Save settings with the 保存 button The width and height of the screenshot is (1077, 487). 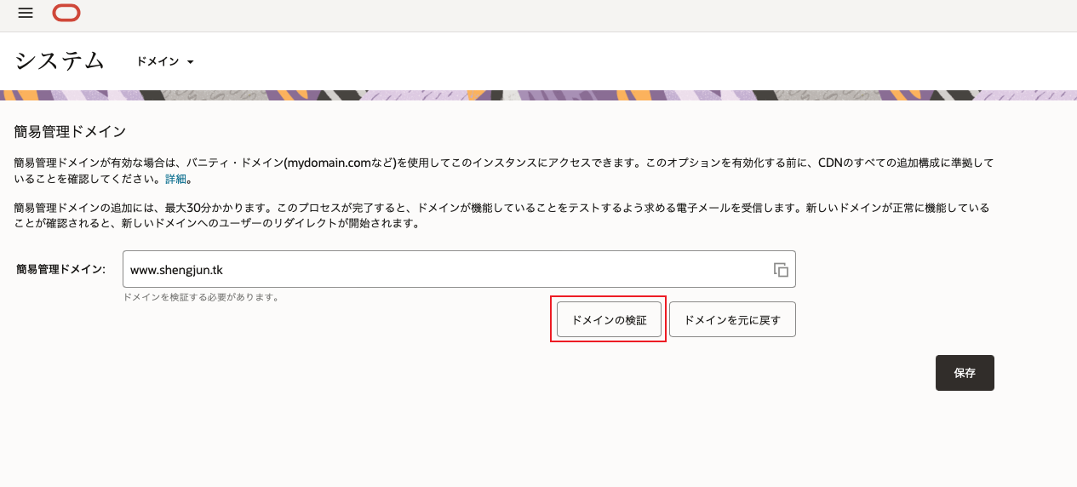965,373
